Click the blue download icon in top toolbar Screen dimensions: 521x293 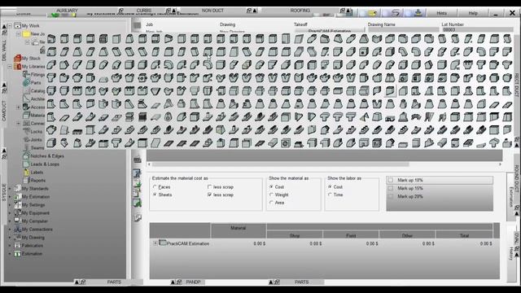coord(418,13)
